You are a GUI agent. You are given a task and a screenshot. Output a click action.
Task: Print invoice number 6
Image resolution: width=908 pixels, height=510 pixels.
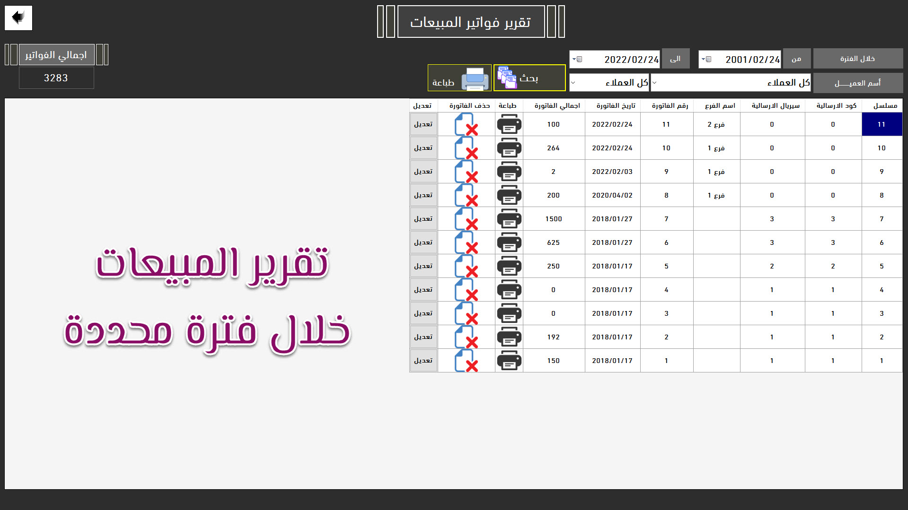tap(509, 242)
